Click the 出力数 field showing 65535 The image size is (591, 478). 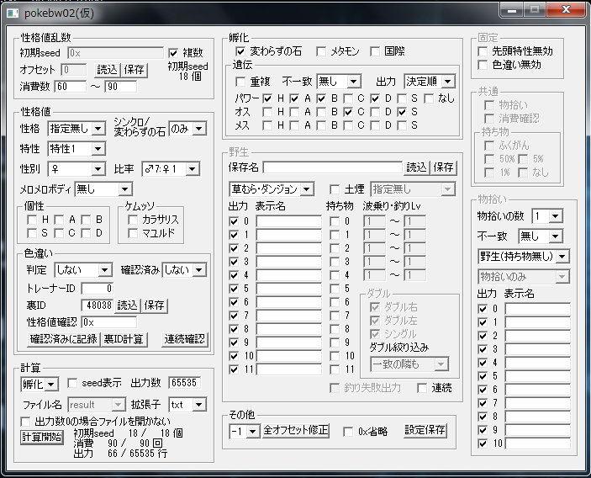click(185, 383)
